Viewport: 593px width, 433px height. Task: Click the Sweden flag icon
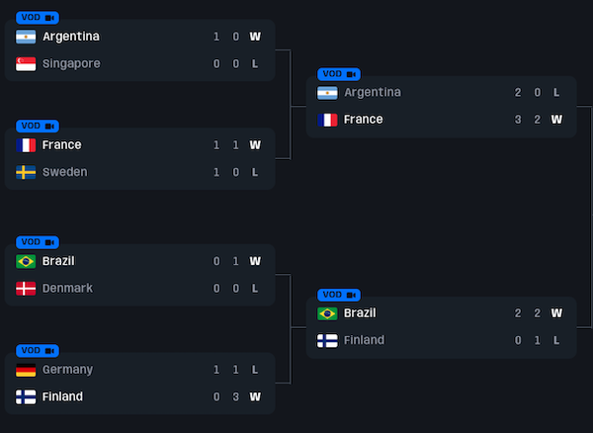click(x=26, y=173)
